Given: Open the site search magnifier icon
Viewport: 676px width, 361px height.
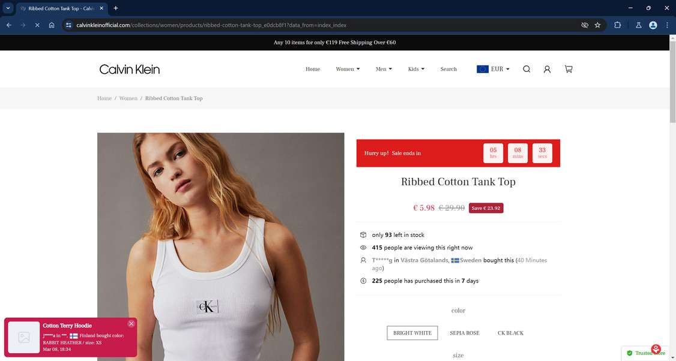Looking at the screenshot, I should pos(527,69).
